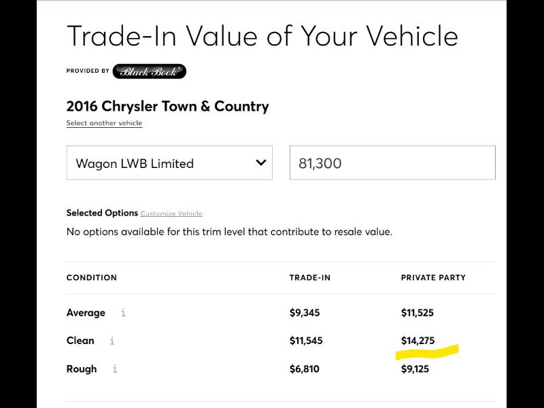Click the Trade-In Value of Your Vehicle title

coord(262,36)
